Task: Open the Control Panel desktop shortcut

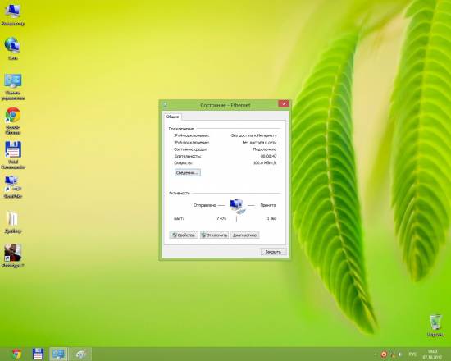Action: point(12,87)
